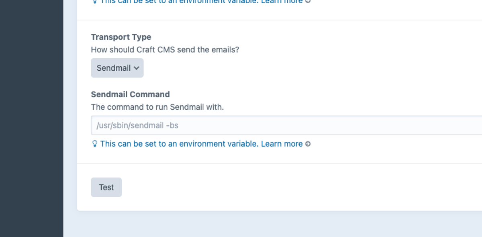Click the divider line above the Test button
Screen dimensions: 482x237
280,163
